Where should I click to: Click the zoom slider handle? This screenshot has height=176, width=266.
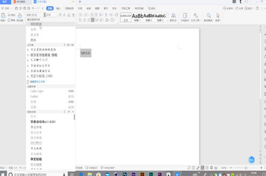246,168
